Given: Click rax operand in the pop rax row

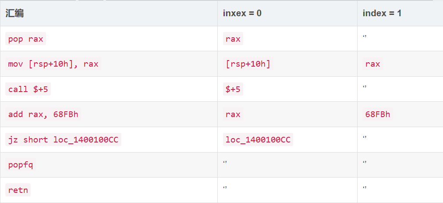Looking at the screenshot, I should [x=233, y=39].
